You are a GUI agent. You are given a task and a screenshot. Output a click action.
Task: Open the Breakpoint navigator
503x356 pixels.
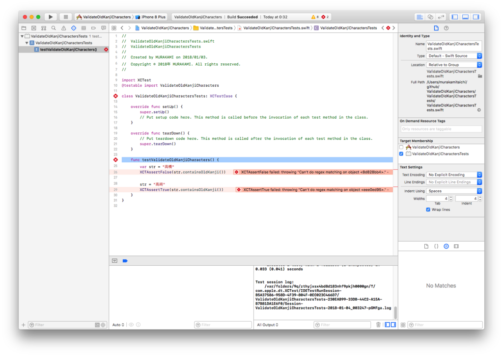(93, 28)
